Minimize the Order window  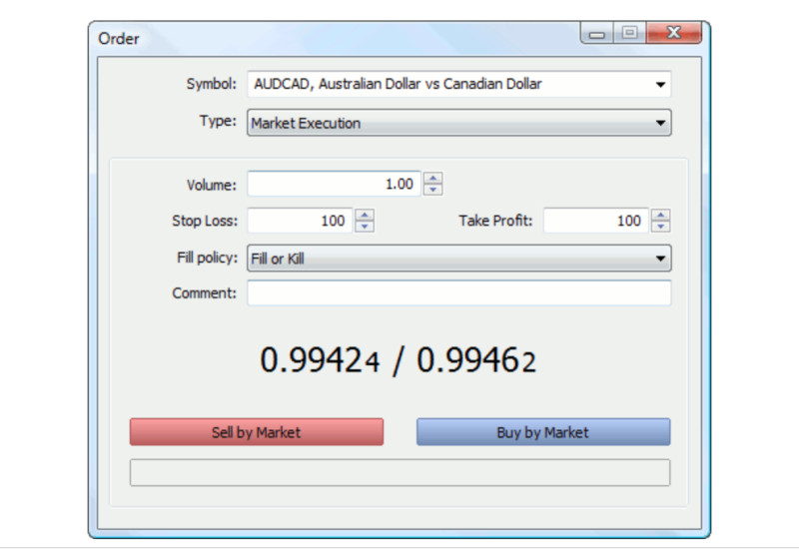(596, 33)
